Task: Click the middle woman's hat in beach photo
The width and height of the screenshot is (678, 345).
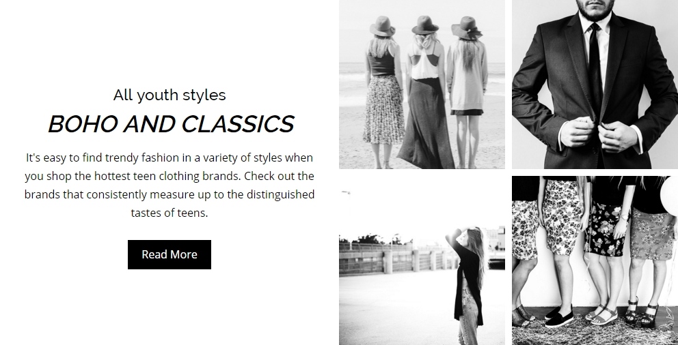Action: point(425,25)
